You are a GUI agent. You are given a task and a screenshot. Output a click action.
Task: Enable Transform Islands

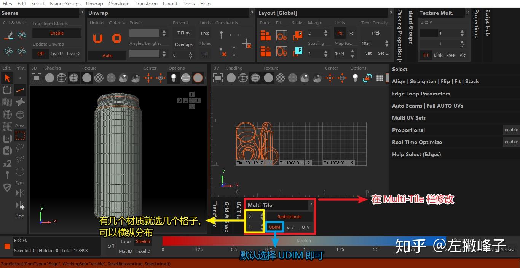[x=57, y=33]
